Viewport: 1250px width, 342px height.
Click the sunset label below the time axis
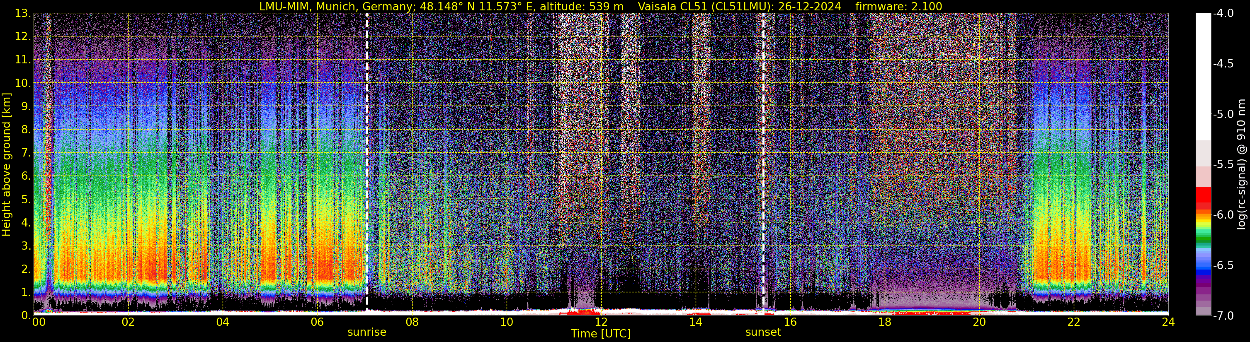(x=763, y=332)
